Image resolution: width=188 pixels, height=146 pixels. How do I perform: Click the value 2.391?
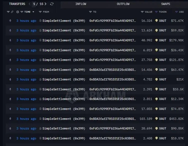(x=147, y=89)
